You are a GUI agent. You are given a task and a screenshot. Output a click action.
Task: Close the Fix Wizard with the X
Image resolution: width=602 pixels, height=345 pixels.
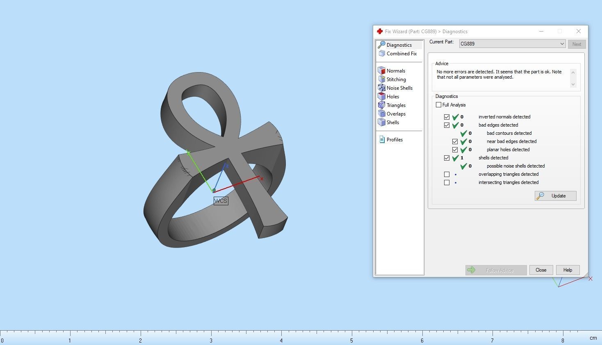pyautogui.click(x=578, y=32)
